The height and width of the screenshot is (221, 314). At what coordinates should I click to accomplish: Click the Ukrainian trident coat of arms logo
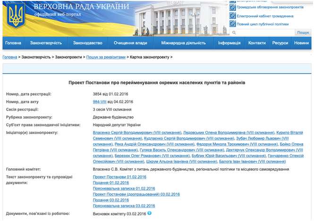16,16
